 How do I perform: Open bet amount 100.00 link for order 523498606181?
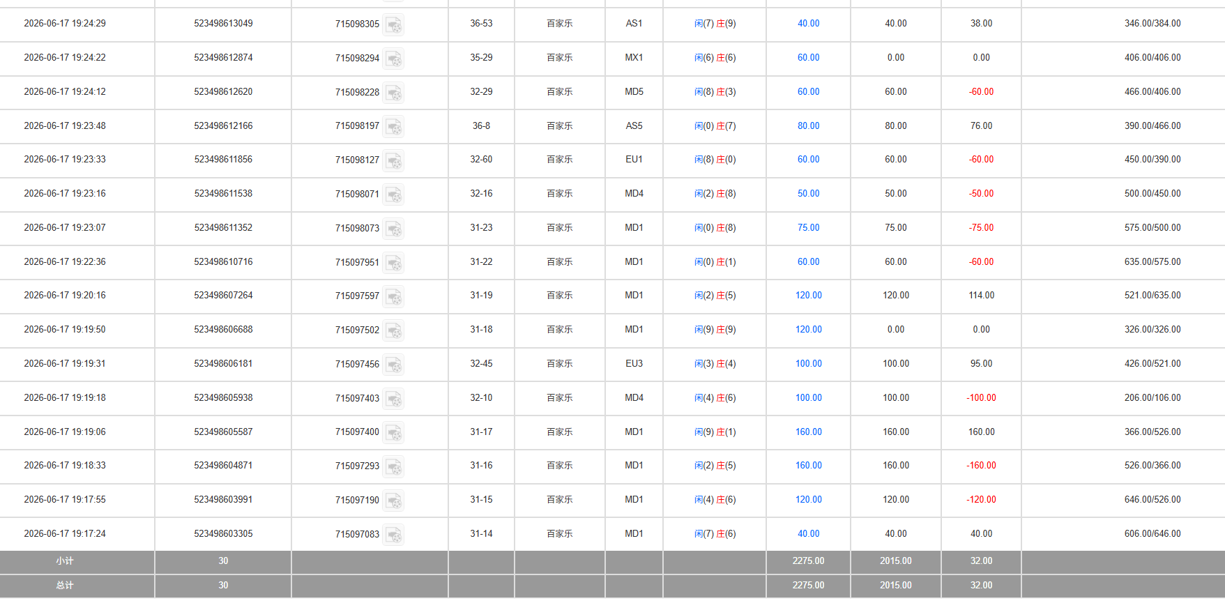[808, 364]
